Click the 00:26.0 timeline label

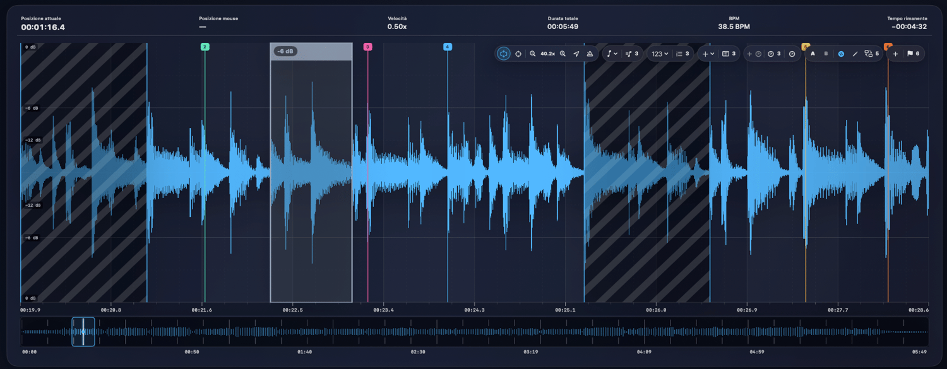[657, 310]
